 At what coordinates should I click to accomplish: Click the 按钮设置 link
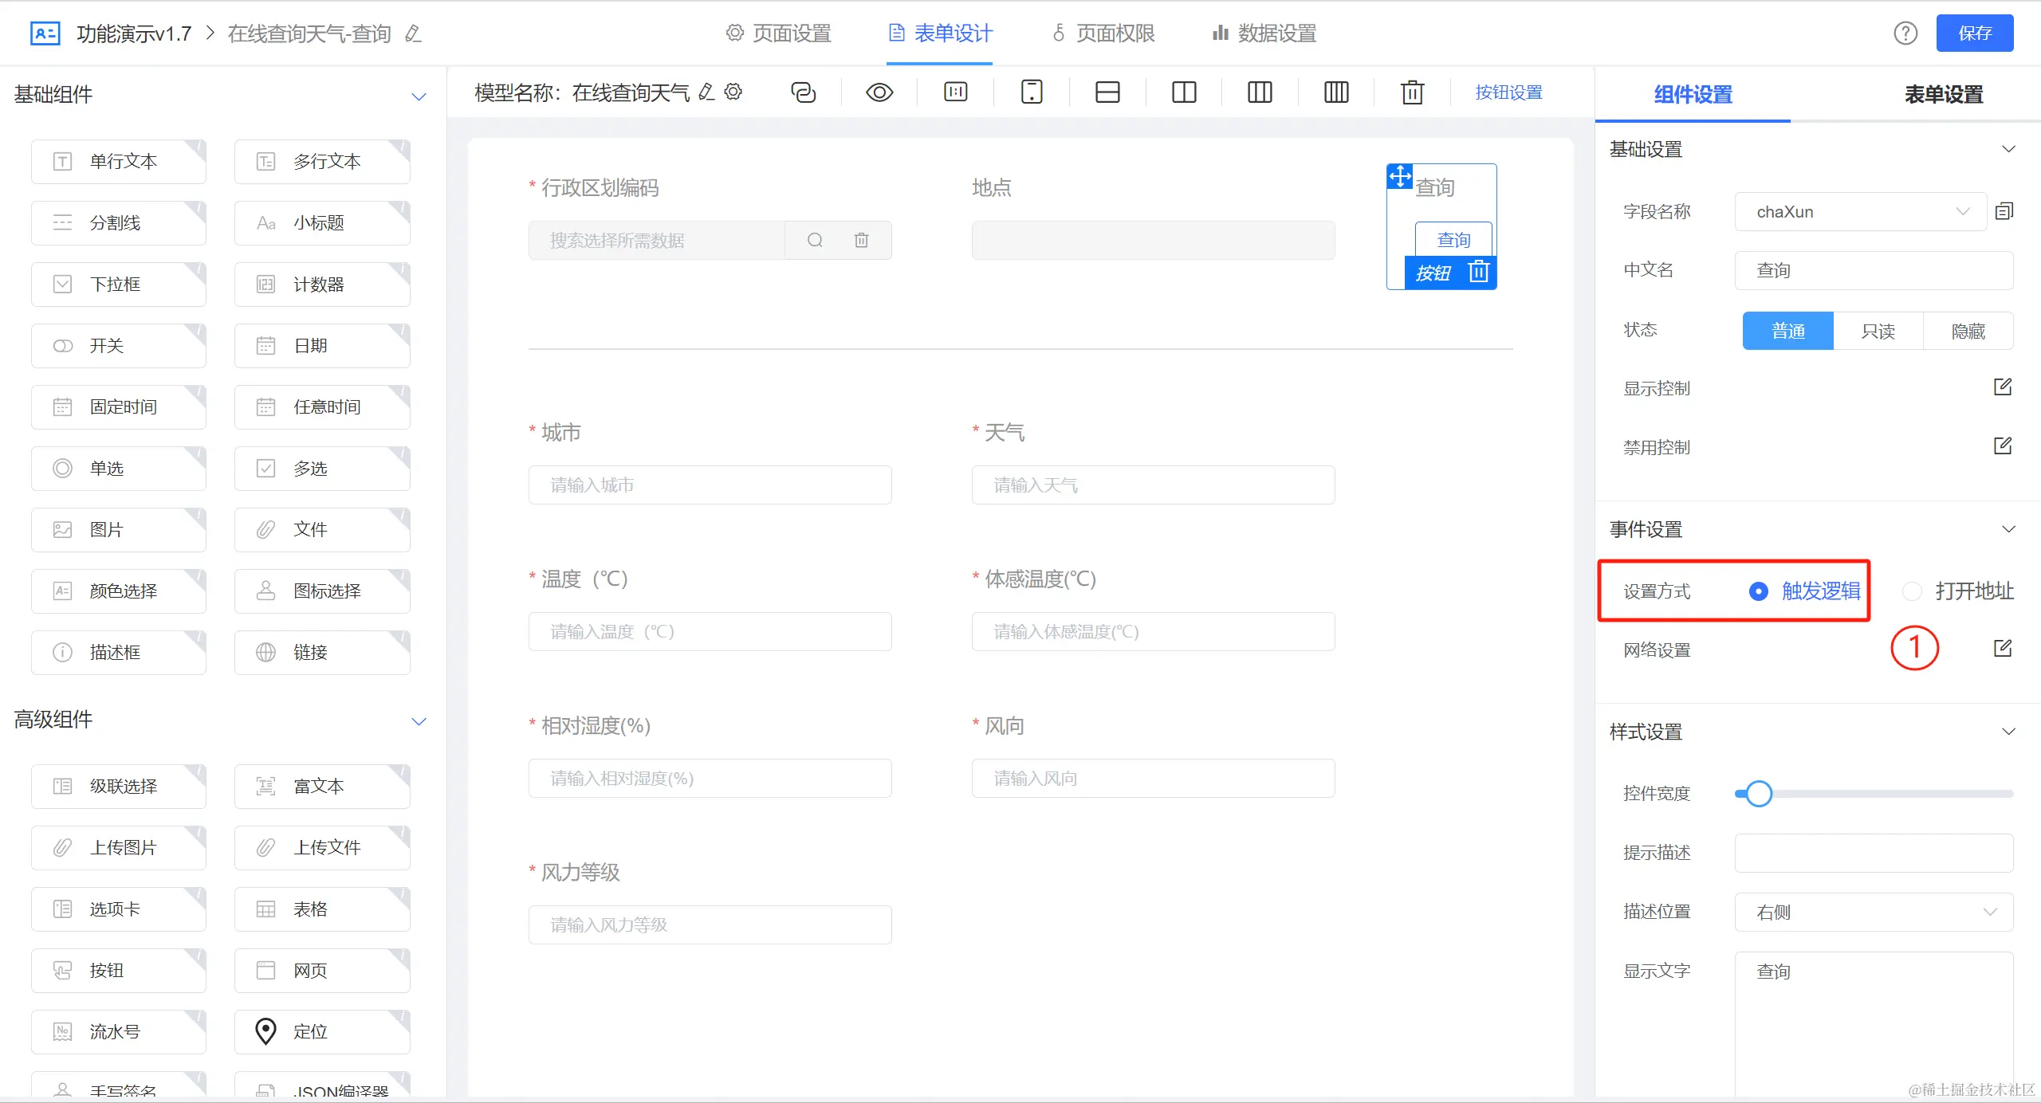coord(1508,92)
